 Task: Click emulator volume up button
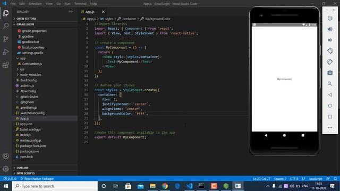click(x=330, y=29)
